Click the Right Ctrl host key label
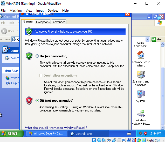165x142 pixels. 153,140
